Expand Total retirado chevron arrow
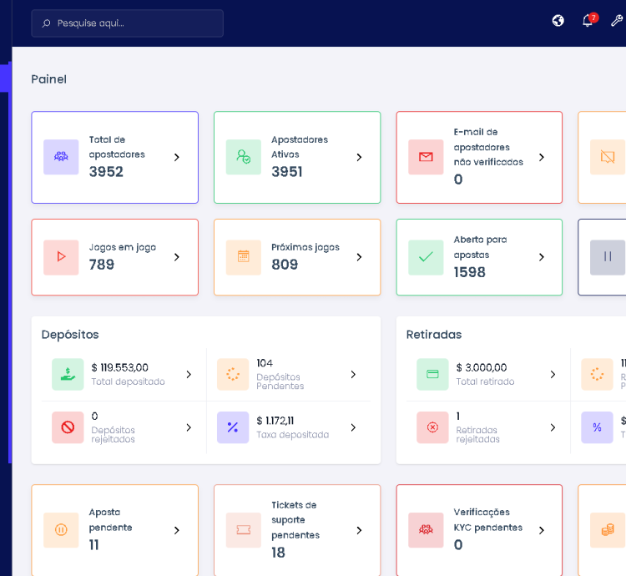Viewport: 626px width, 576px height. point(553,375)
